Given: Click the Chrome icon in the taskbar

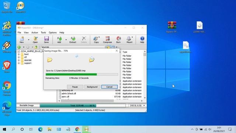Looking at the screenshot, I should 77,129.
